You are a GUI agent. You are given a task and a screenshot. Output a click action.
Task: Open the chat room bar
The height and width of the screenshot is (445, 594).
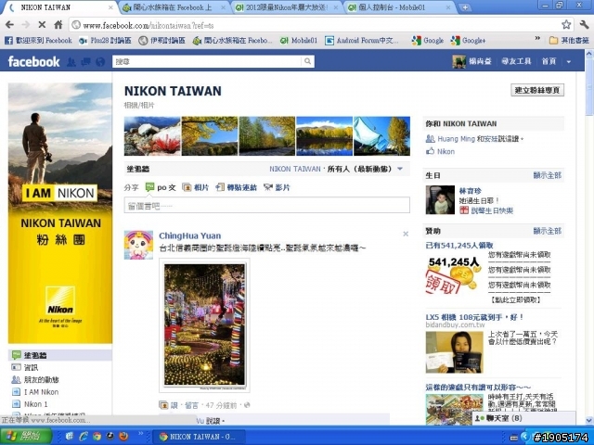(x=523, y=418)
